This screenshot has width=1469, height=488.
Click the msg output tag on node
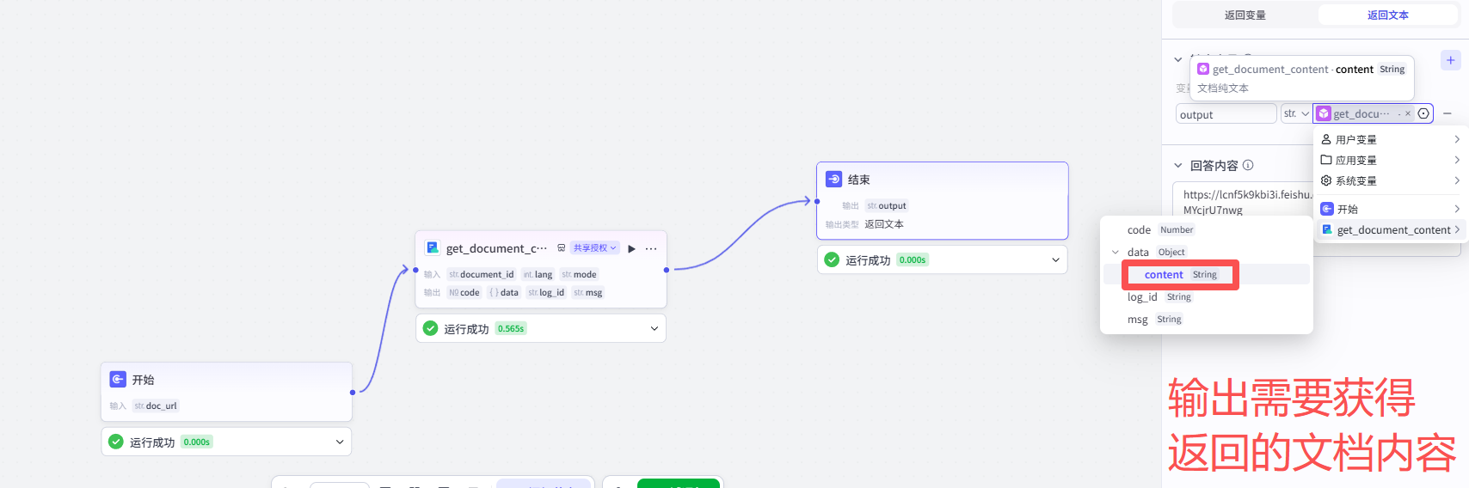click(588, 293)
